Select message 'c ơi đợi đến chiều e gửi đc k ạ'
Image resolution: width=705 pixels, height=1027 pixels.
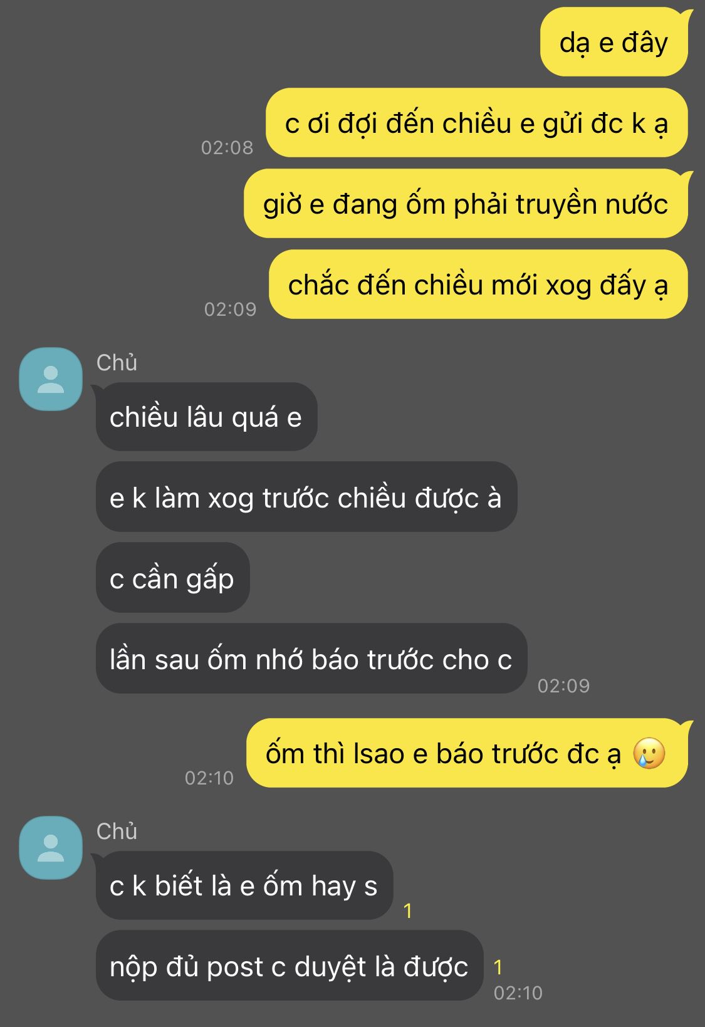click(477, 123)
